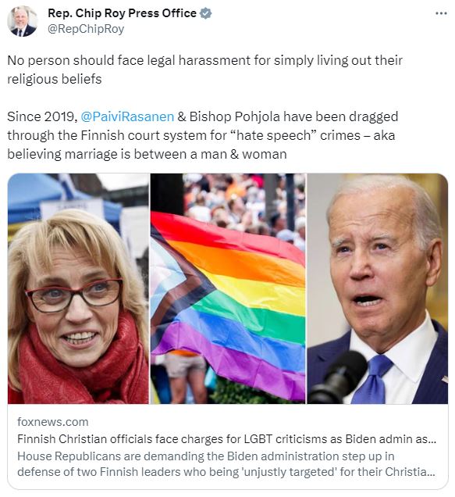The image size is (455, 497).
Task: Open the foxnews.com source link
Action: [53, 422]
